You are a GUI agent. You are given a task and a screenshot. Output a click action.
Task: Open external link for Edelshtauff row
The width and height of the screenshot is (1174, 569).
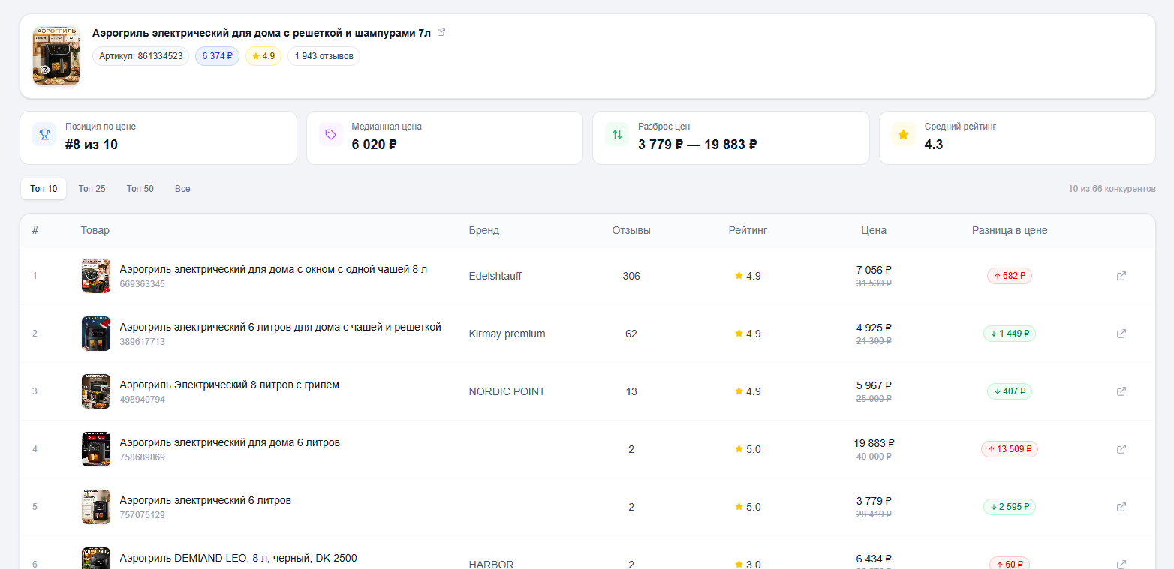[x=1121, y=276]
